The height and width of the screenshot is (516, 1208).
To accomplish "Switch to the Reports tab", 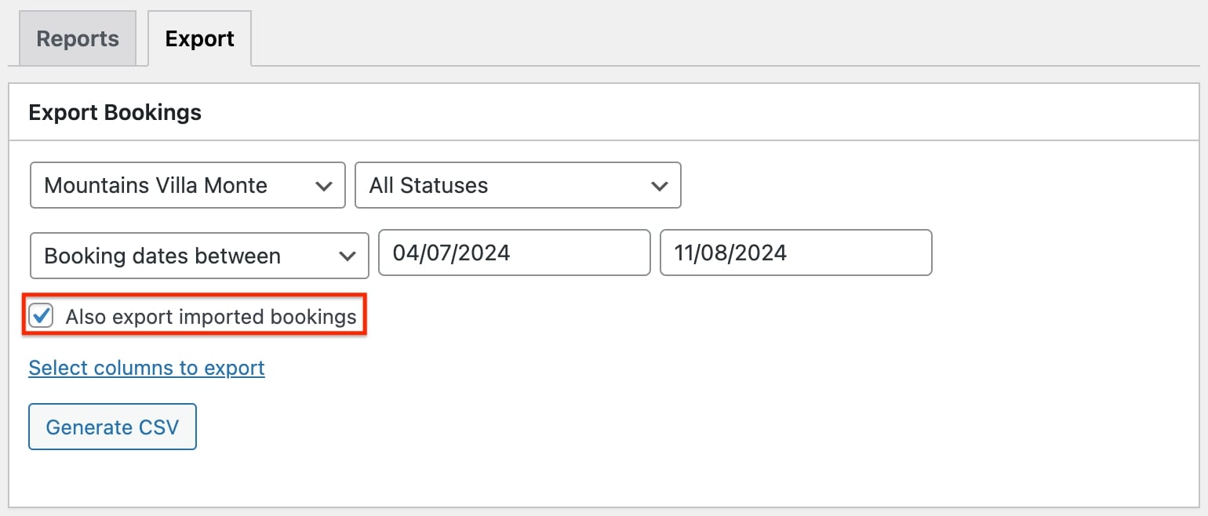I will point(78,38).
